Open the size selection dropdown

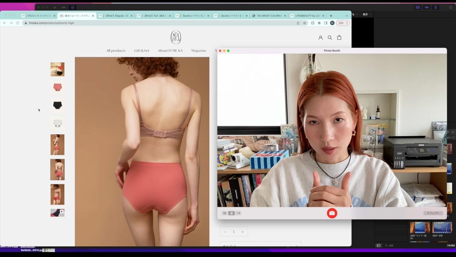tap(260, 246)
